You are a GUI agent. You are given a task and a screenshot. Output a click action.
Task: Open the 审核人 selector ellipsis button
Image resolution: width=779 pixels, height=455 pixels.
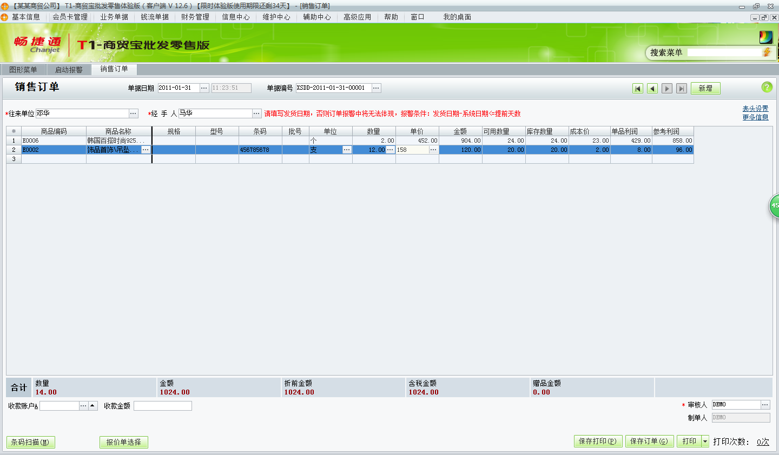(765, 405)
